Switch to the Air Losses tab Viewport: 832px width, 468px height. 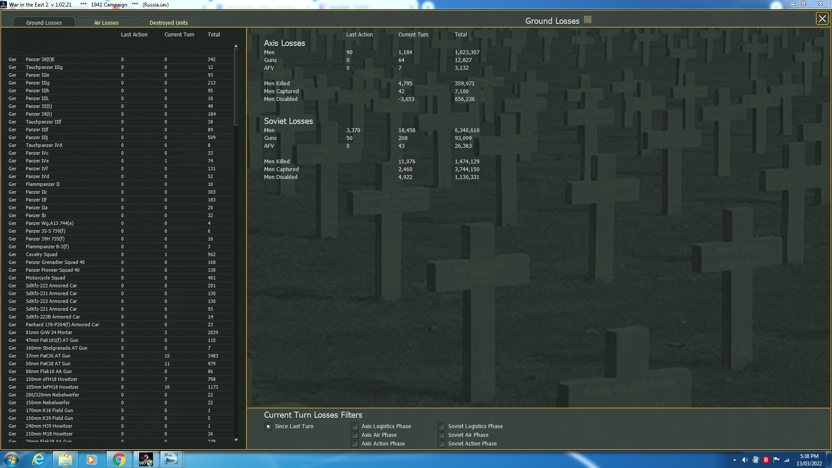point(106,23)
